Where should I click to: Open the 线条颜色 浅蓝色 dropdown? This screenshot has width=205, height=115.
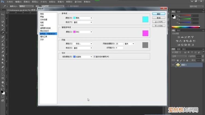click(83, 56)
